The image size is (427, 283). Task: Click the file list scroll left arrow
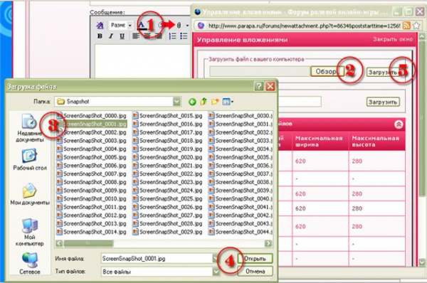point(59,243)
